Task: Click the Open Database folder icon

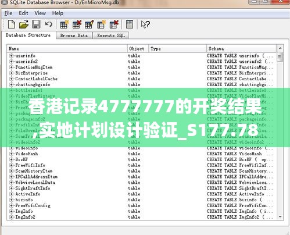Action: coord(24,24)
